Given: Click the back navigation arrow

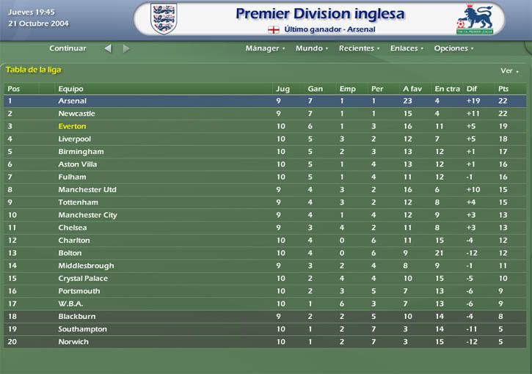Looking at the screenshot, I should tap(108, 48).
